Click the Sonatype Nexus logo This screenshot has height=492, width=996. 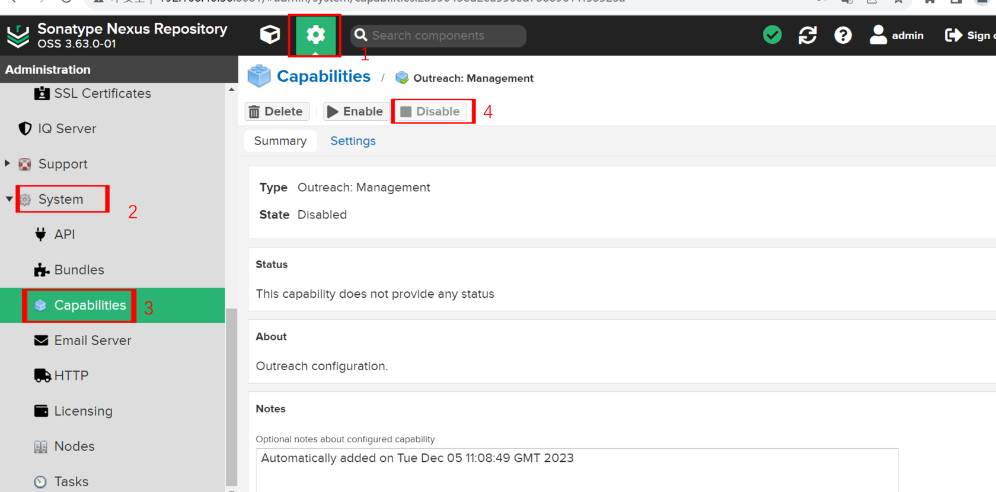pyautogui.click(x=18, y=36)
